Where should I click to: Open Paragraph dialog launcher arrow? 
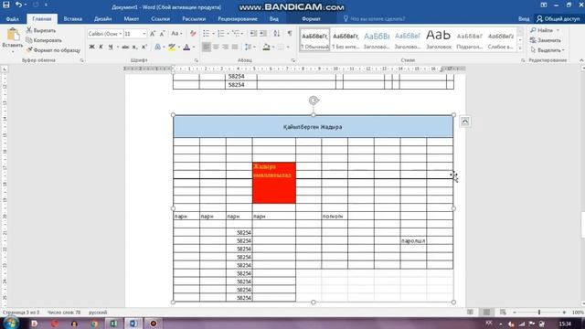click(292, 60)
